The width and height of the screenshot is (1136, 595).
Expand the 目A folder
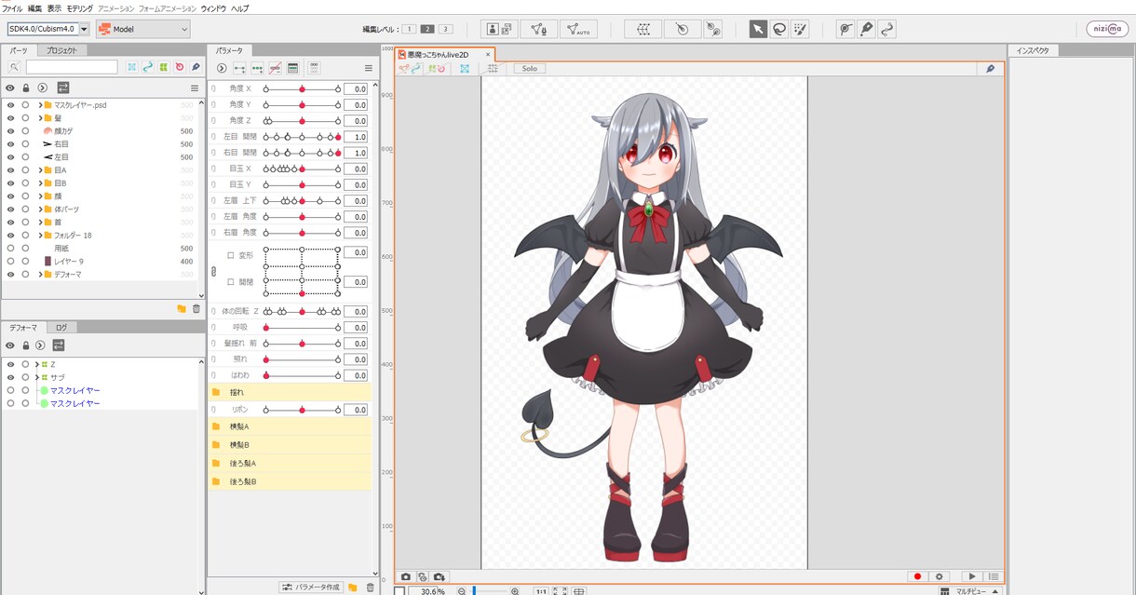(39, 170)
